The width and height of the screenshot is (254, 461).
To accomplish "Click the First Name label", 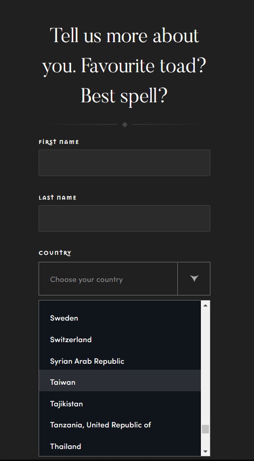I will (x=59, y=142).
